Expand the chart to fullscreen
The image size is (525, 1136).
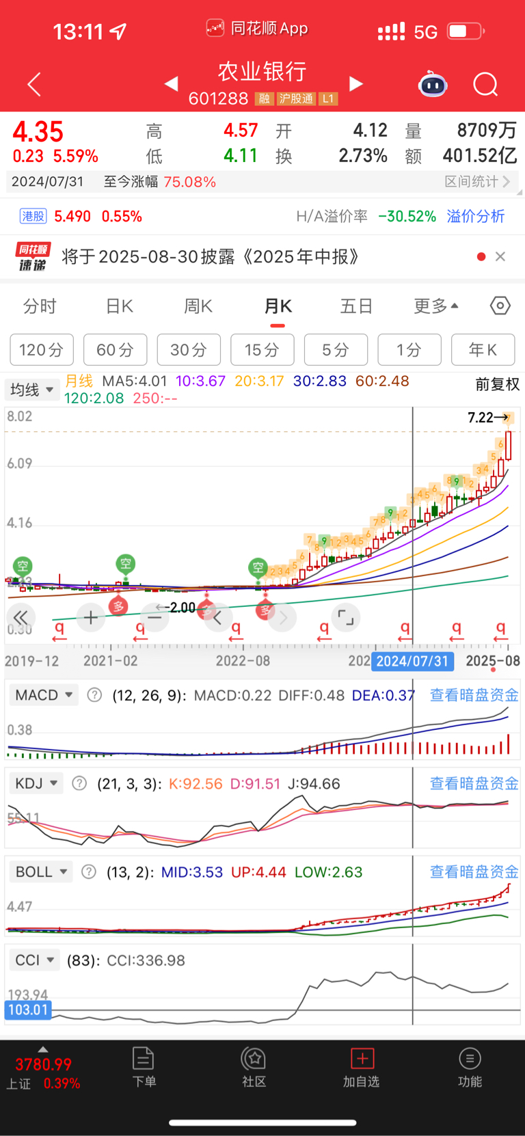(346, 618)
